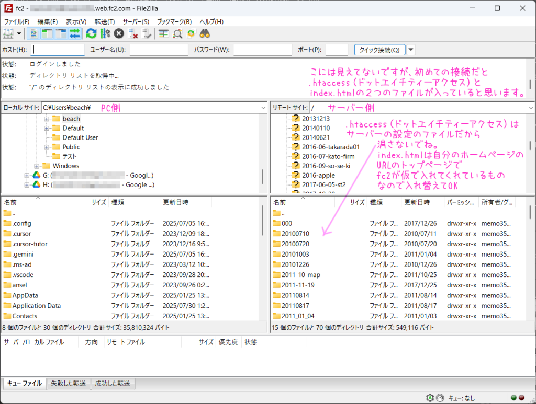Toggle directory comparison
The width and height of the screenshot is (536, 404).
pos(177,34)
